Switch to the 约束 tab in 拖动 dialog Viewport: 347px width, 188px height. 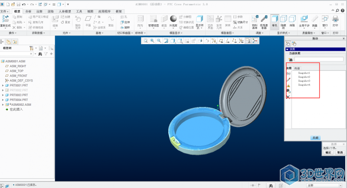click(297, 68)
